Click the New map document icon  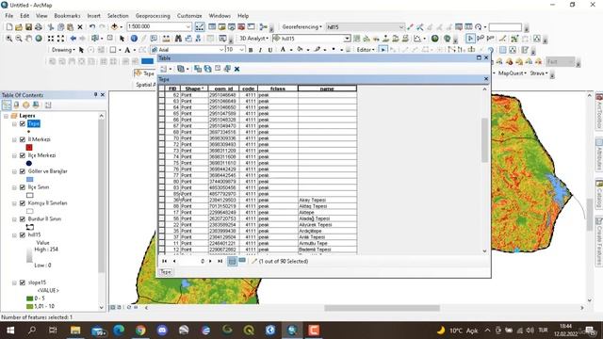point(9,27)
